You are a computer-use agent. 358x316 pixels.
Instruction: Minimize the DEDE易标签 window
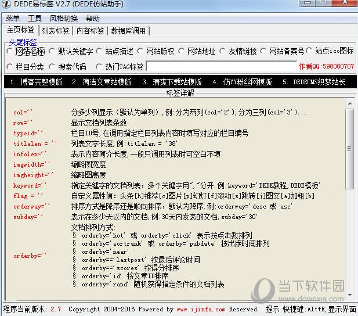point(308,2)
